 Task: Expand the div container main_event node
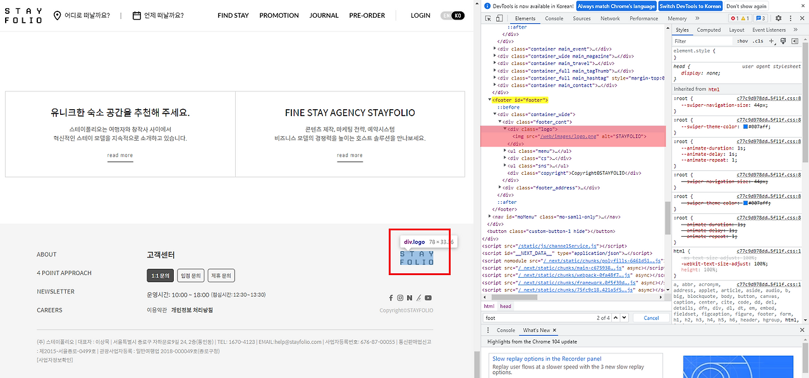496,49
